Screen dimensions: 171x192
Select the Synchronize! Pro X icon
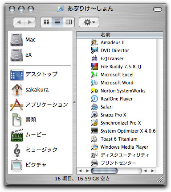pos(94,123)
